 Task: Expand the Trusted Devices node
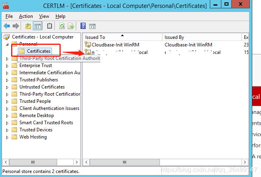coord(7,131)
